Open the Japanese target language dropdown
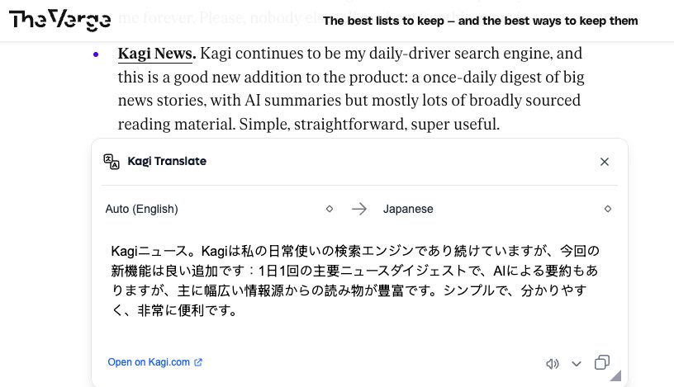This screenshot has width=674, height=387. [608, 209]
